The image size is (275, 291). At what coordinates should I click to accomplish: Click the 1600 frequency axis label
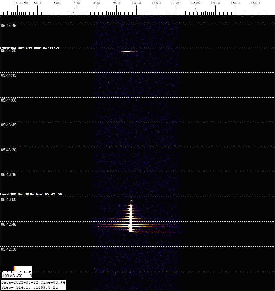255,3
